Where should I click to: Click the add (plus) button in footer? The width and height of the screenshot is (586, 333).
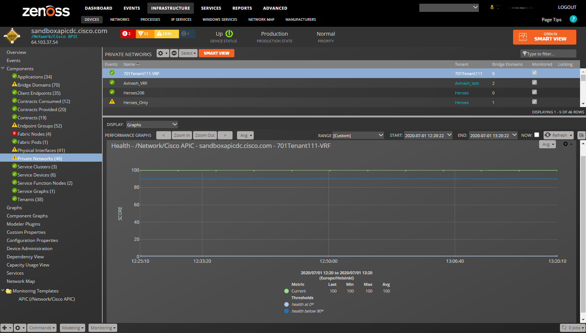pyautogui.click(x=6, y=328)
